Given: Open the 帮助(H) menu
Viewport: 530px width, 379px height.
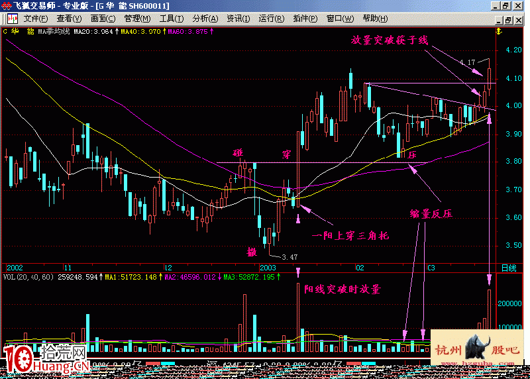Looking at the screenshot, I should (x=375, y=19).
